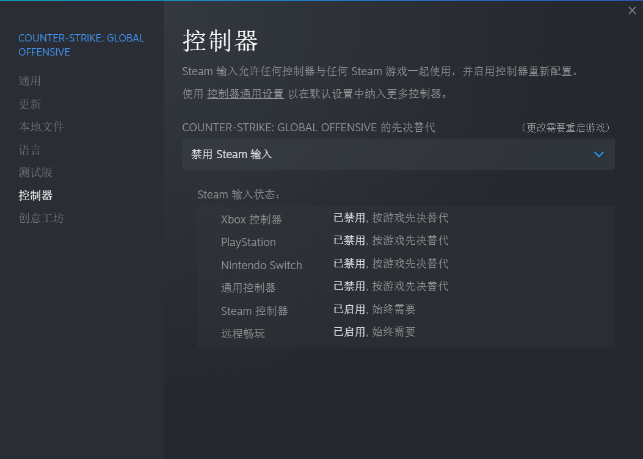643x459 pixels.
Task: Click the Xbox 控制器 row label
Action: [252, 219]
